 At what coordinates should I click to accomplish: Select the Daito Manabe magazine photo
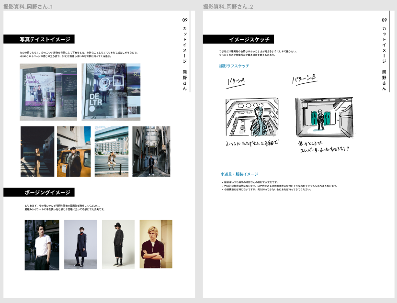tap(48, 92)
